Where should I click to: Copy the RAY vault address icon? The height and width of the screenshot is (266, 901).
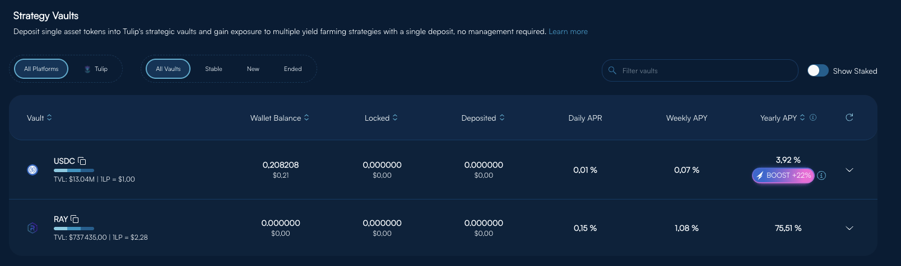pos(75,219)
